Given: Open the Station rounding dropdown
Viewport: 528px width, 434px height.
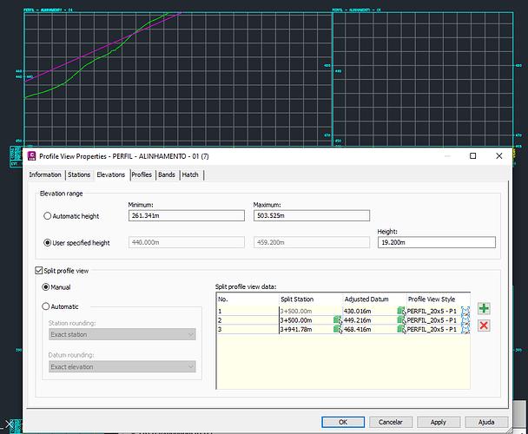Looking at the screenshot, I should coord(121,334).
